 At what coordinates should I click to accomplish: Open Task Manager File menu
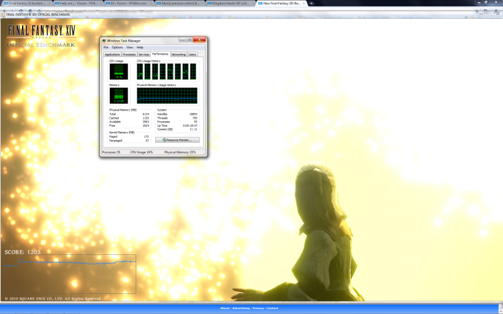tap(106, 48)
